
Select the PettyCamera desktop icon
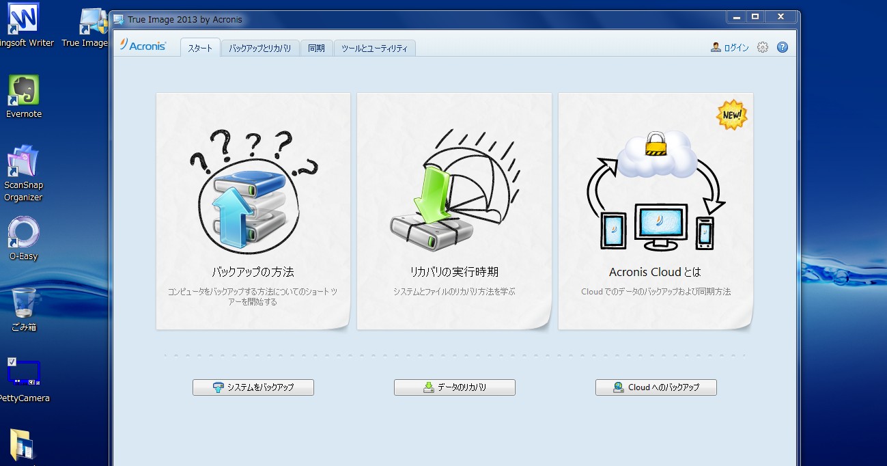pyautogui.click(x=24, y=380)
